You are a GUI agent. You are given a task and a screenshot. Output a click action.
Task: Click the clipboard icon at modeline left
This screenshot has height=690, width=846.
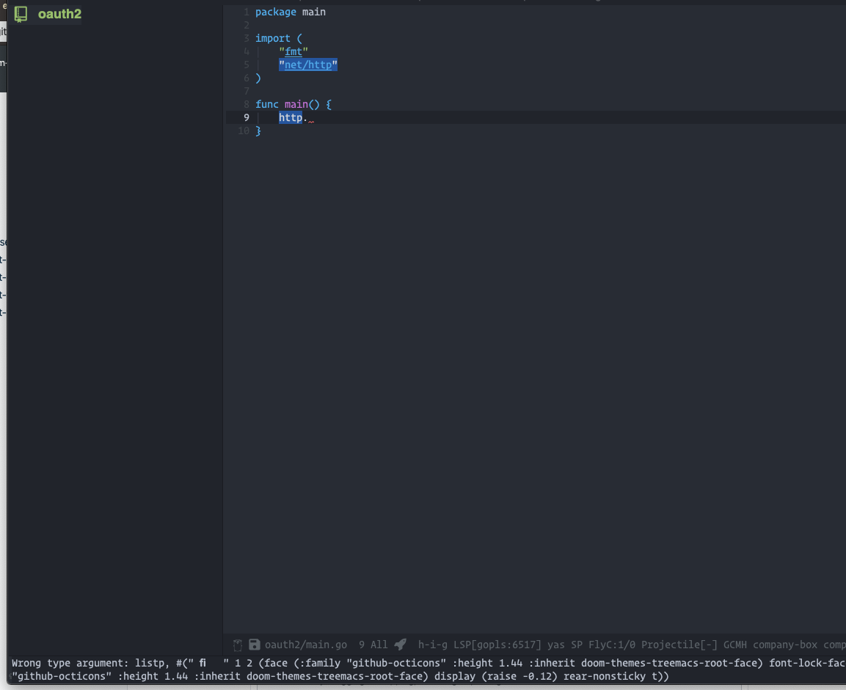coord(237,645)
